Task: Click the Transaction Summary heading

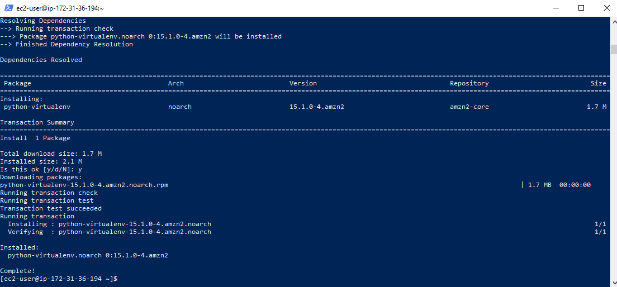Action: [37, 122]
